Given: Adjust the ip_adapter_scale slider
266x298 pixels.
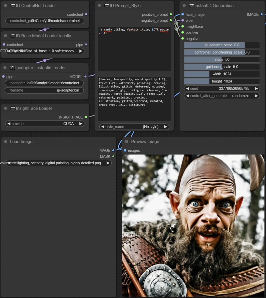Looking at the screenshot, I should coord(222,45).
